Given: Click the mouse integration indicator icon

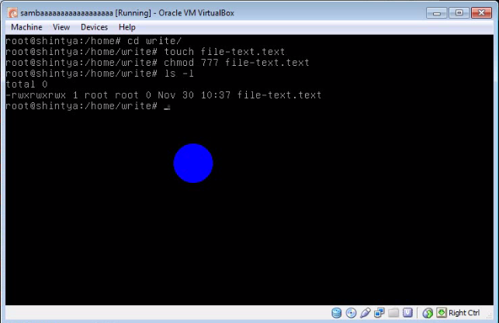Looking at the screenshot, I should click(x=428, y=313).
